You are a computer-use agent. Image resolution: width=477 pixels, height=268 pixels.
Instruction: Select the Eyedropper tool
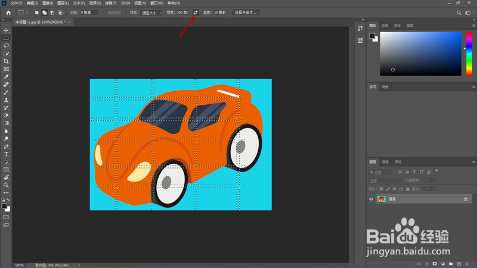(7, 77)
